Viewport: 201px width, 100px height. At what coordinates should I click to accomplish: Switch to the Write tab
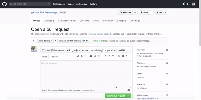coord(44,57)
